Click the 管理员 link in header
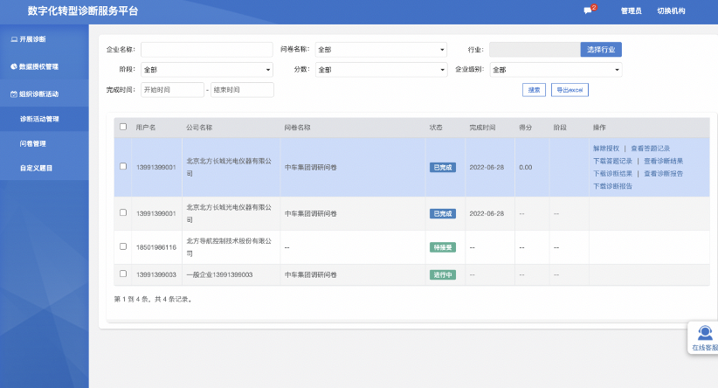The image size is (718, 388). [x=631, y=11]
